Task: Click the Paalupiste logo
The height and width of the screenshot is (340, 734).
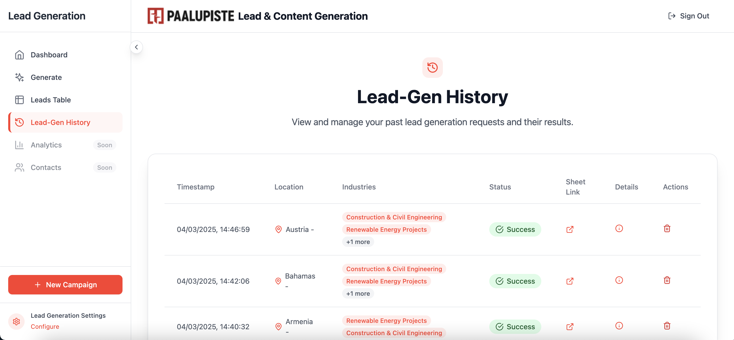Action: click(x=190, y=16)
